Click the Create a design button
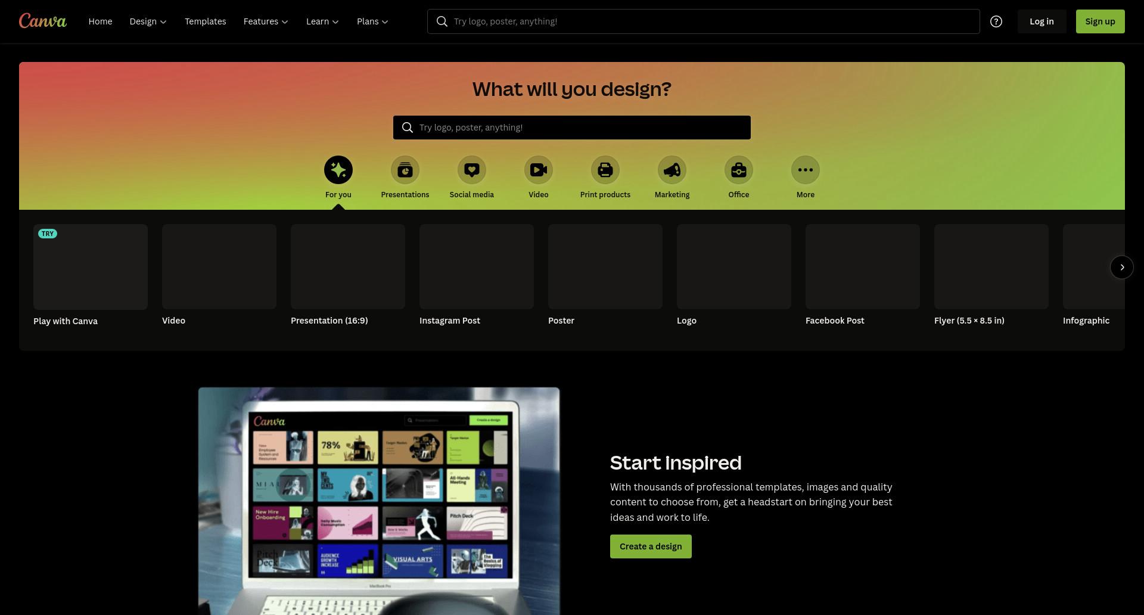Viewport: 1144px width, 615px height. click(651, 546)
